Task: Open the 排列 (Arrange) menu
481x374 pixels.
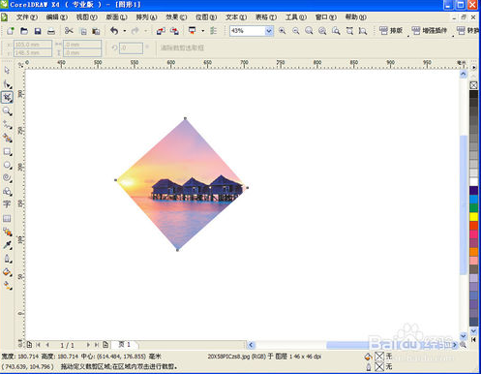Action: click(146, 17)
